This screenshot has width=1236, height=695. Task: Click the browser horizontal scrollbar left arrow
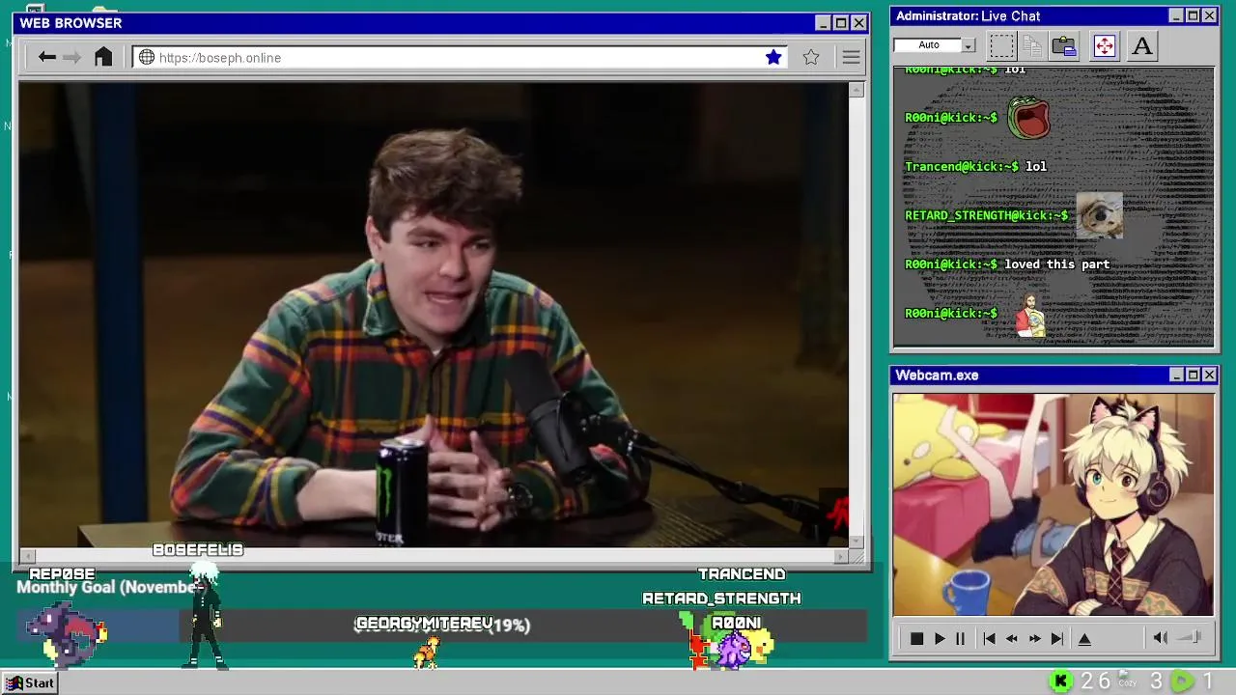27,556
